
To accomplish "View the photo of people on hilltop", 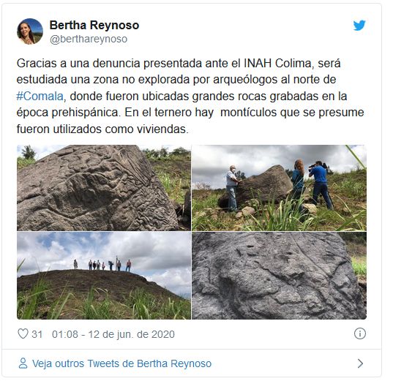I will pos(104,276).
